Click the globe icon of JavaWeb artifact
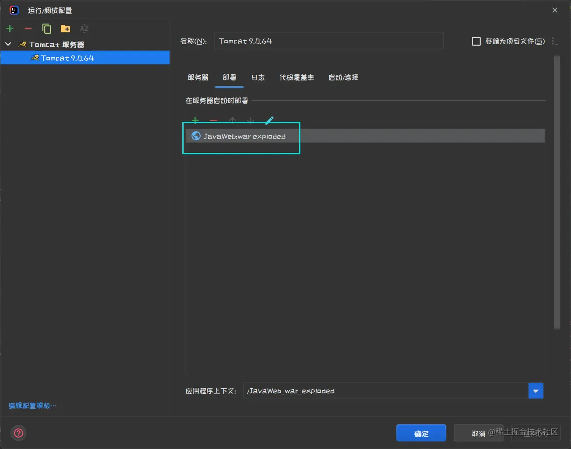 [196, 136]
